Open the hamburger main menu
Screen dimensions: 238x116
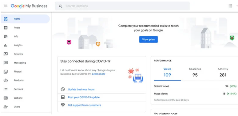click(x=6, y=6)
